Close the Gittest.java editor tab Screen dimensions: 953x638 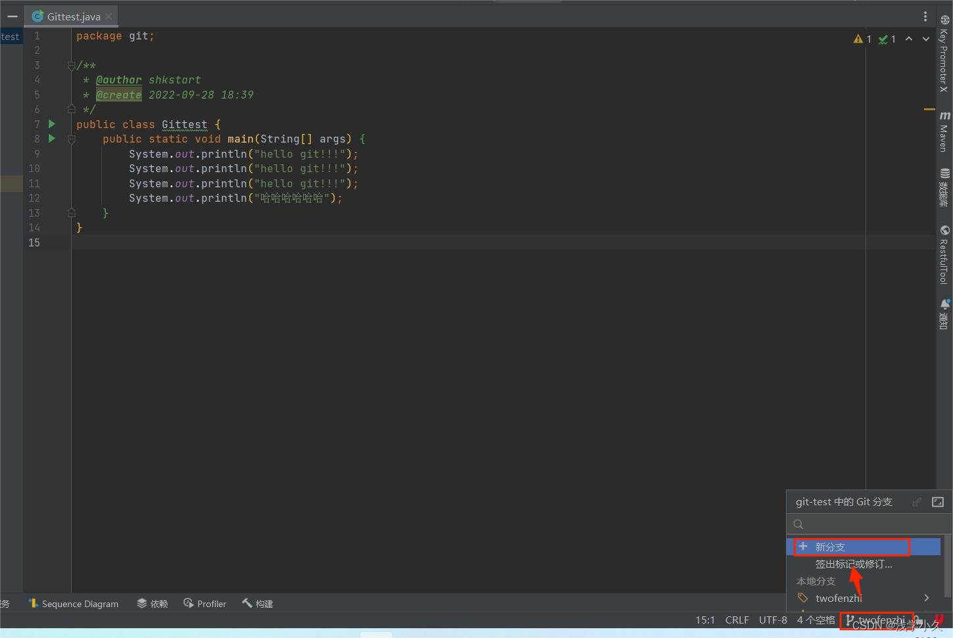(109, 16)
